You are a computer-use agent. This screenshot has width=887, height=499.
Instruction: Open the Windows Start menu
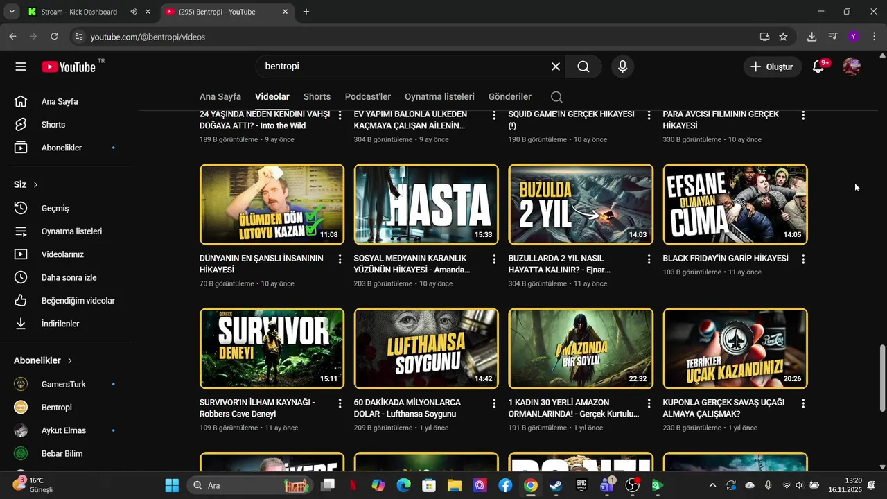point(172,485)
